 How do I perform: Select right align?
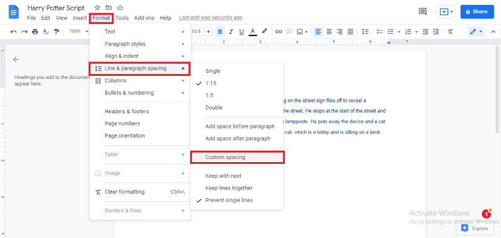tap(340, 31)
